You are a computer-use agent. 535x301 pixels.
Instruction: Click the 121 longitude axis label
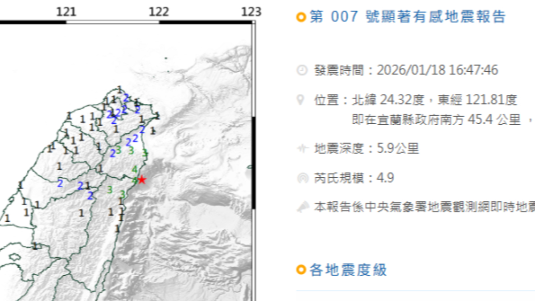click(66, 12)
